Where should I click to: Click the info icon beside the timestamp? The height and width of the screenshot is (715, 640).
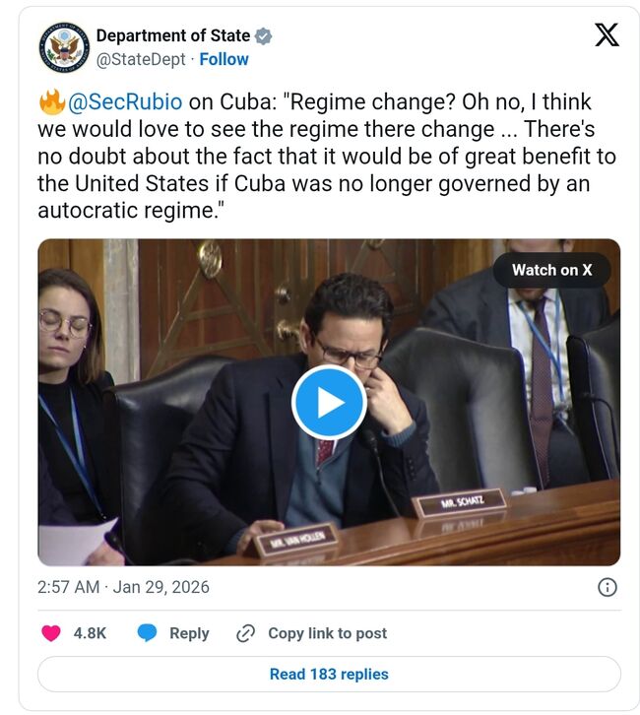[x=608, y=587]
